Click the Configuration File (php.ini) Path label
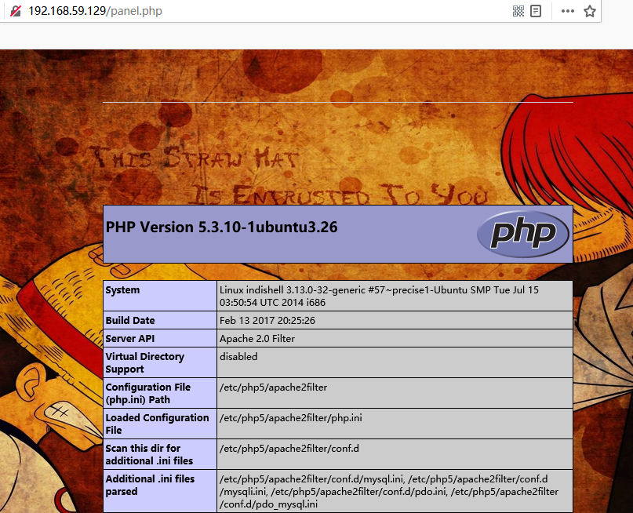The width and height of the screenshot is (633, 513). (x=147, y=393)
